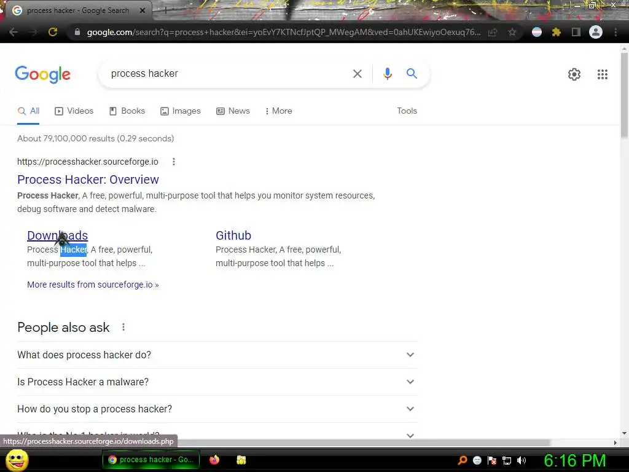The width and height of the screenshot is (629, 472).
Task: Click the processhacker.sourceforge.io URL text
Action: pyautogui.click(x=87, y=162)
